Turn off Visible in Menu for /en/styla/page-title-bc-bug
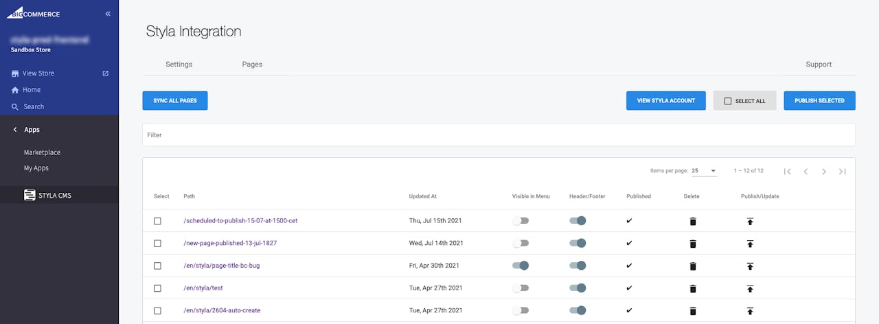The image size is (879, 324). [x=521, y=266]
